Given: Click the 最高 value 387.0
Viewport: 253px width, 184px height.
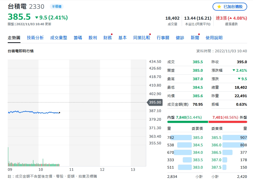Looking at the screenshot, I should coord(198,79).
